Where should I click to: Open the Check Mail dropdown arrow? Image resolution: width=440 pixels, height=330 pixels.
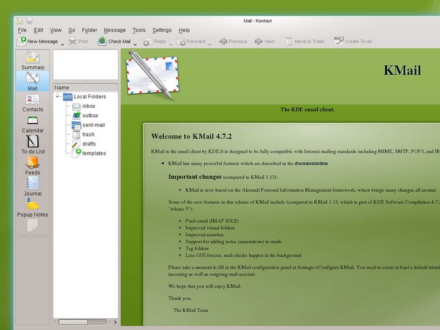[x=135, y=43]
